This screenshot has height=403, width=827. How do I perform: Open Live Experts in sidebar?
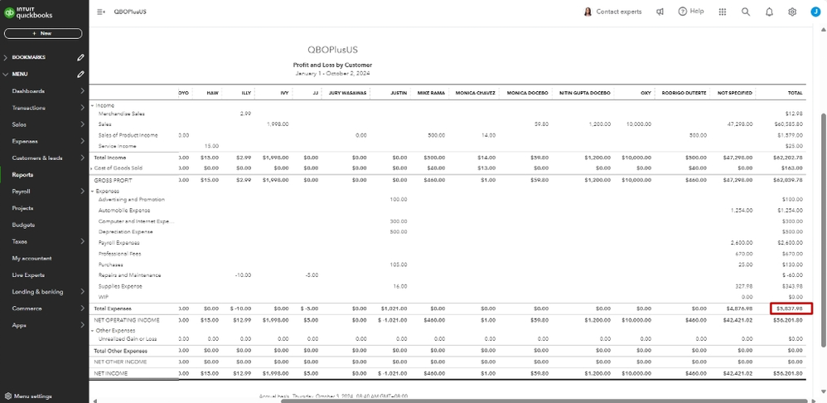(x=28, y=274)
